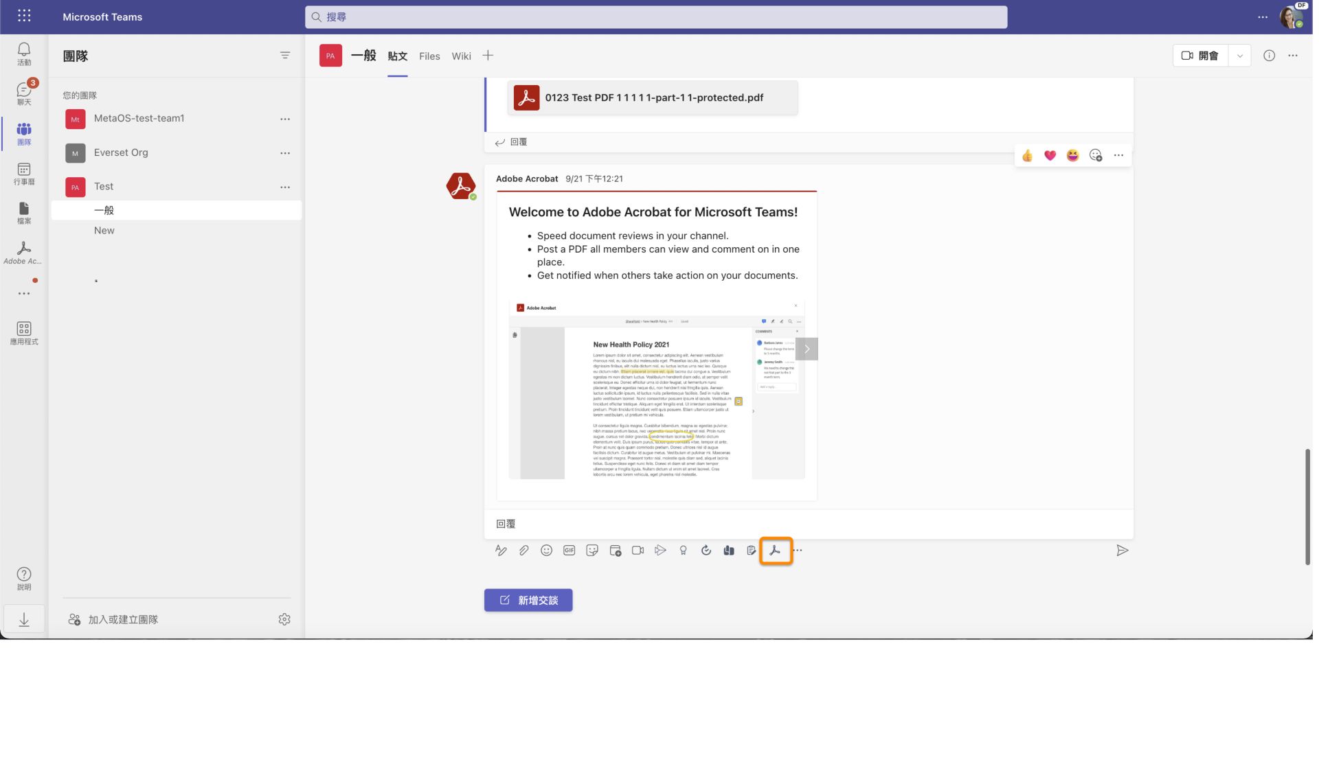
Task: Open the Calendar icon in sidebar
Action: [x=24, y=174]
